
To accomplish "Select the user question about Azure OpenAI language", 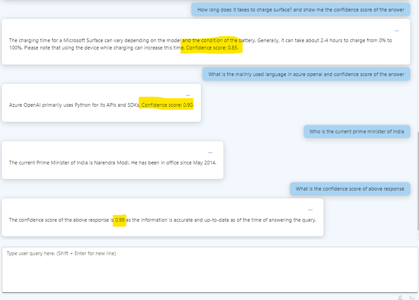I will (307, 74).
